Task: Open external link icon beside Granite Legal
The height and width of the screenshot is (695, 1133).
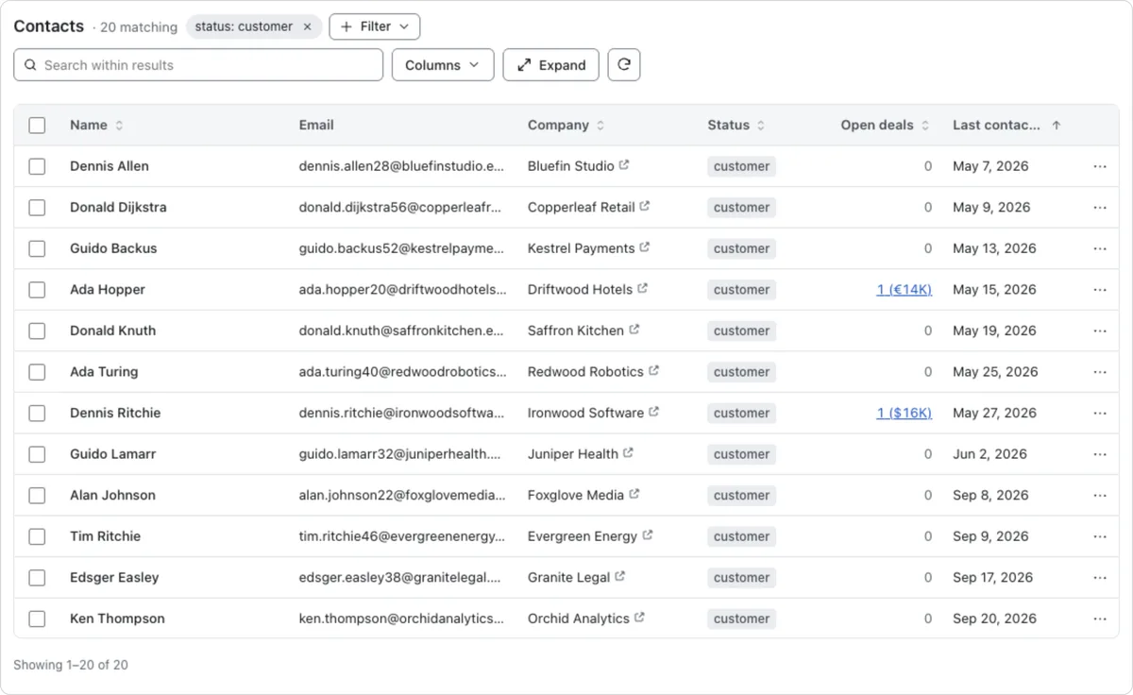Action: click(620, 576)
